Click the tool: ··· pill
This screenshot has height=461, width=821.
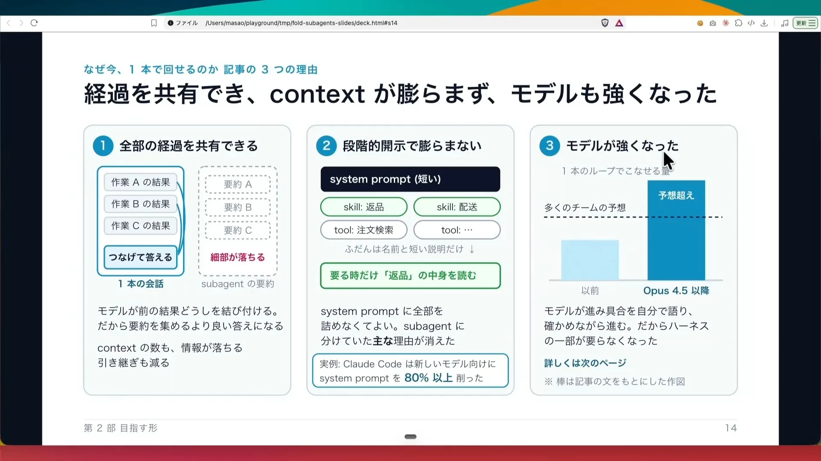(x=457, y=230)
